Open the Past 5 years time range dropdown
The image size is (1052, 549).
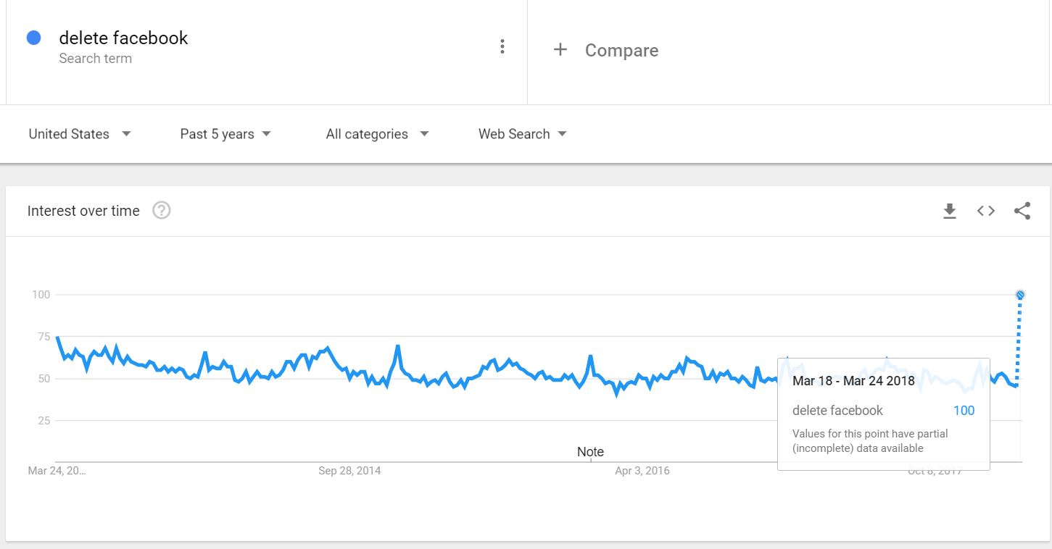(x=225, y=134)
